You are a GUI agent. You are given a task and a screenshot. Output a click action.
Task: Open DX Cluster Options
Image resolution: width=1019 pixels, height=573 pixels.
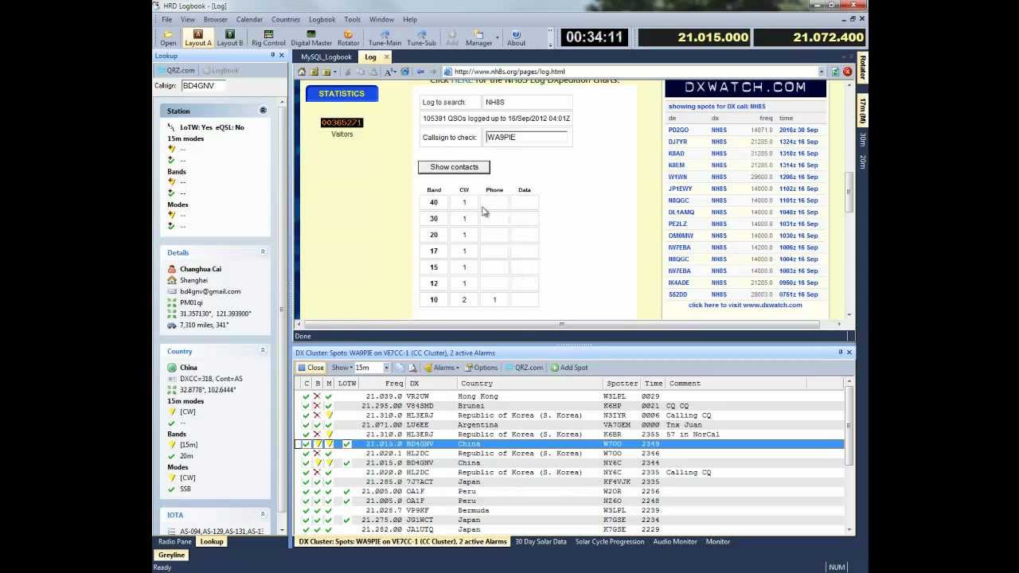tap(480, 368)
